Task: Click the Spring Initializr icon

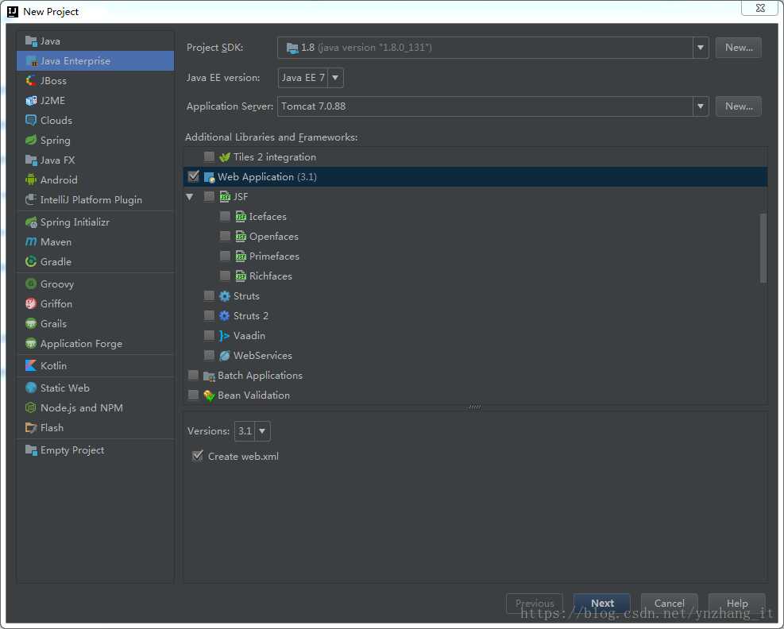Action: pyautogui.click(x=31, y=222)
